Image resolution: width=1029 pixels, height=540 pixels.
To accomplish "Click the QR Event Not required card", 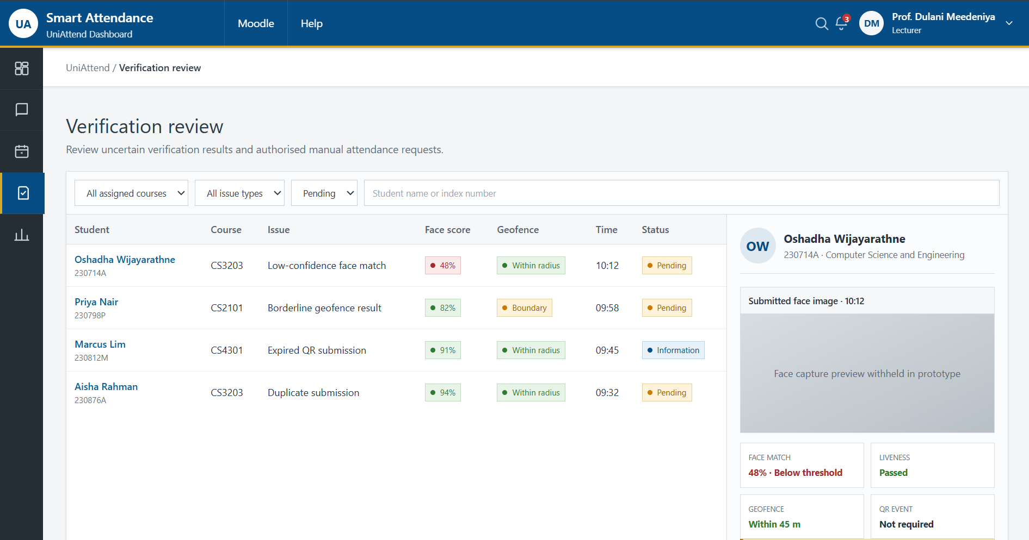I will pos(932,517).
